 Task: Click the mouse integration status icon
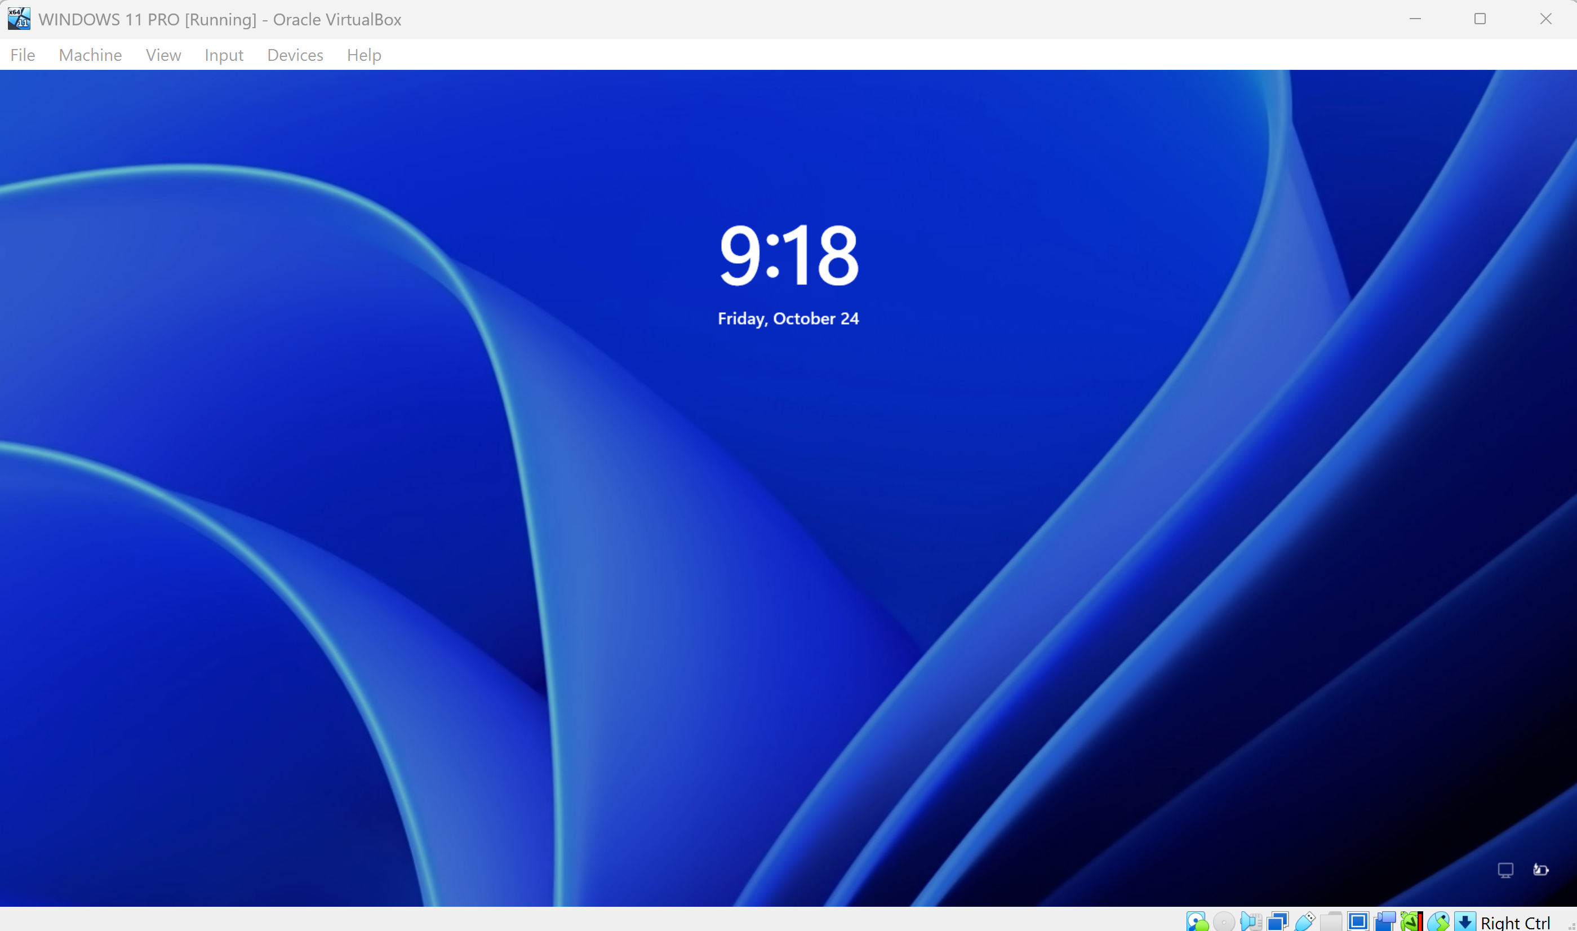(1438, 921)
